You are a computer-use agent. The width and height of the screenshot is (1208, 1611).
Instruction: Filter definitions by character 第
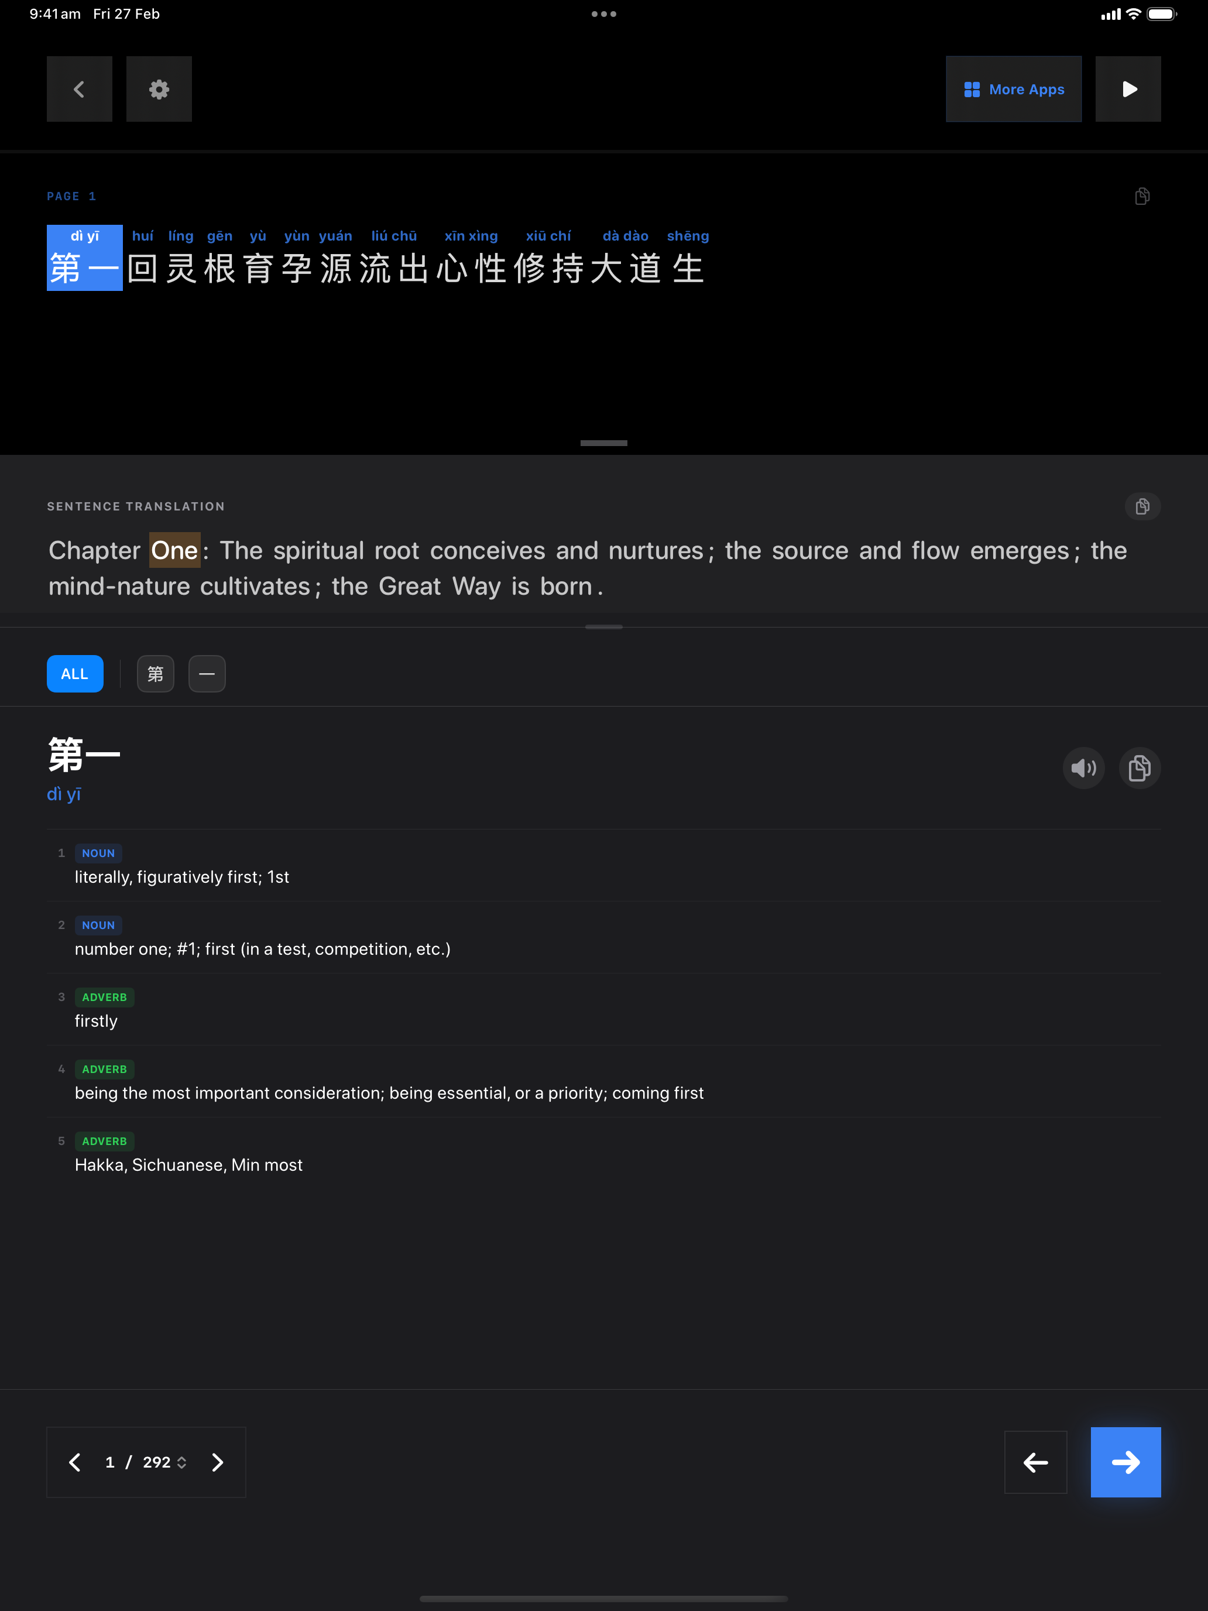156,674
